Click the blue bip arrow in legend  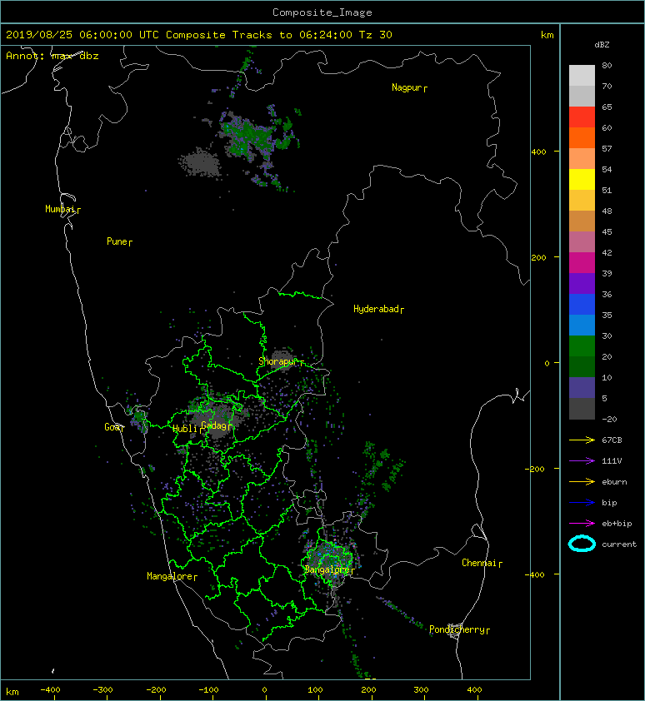582,503
